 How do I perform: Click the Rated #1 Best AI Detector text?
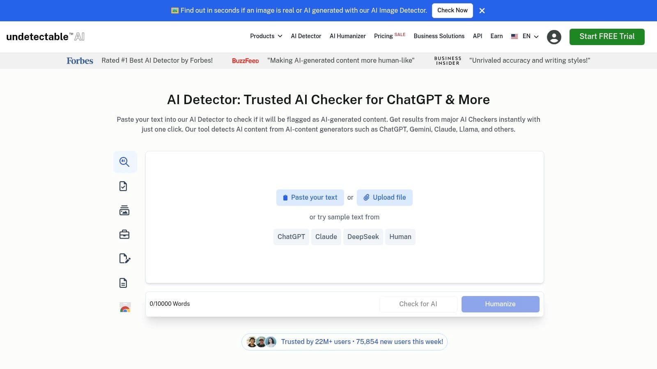(157, 61)
